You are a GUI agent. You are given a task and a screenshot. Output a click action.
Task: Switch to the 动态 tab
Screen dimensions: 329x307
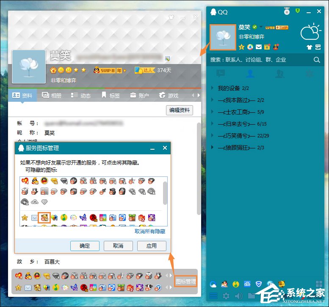tap(81, 95)
